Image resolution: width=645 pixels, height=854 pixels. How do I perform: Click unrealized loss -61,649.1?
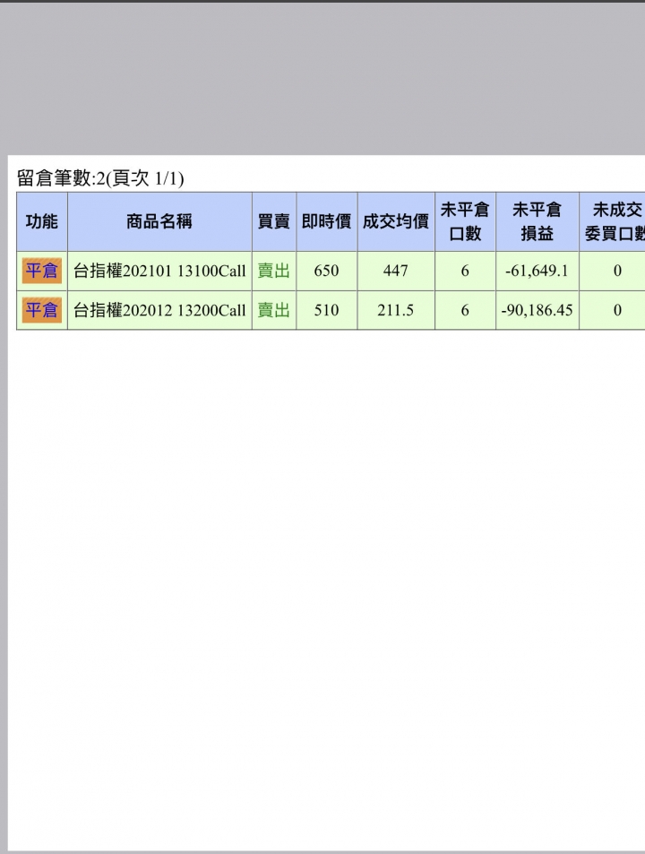(x=537, y=271)
